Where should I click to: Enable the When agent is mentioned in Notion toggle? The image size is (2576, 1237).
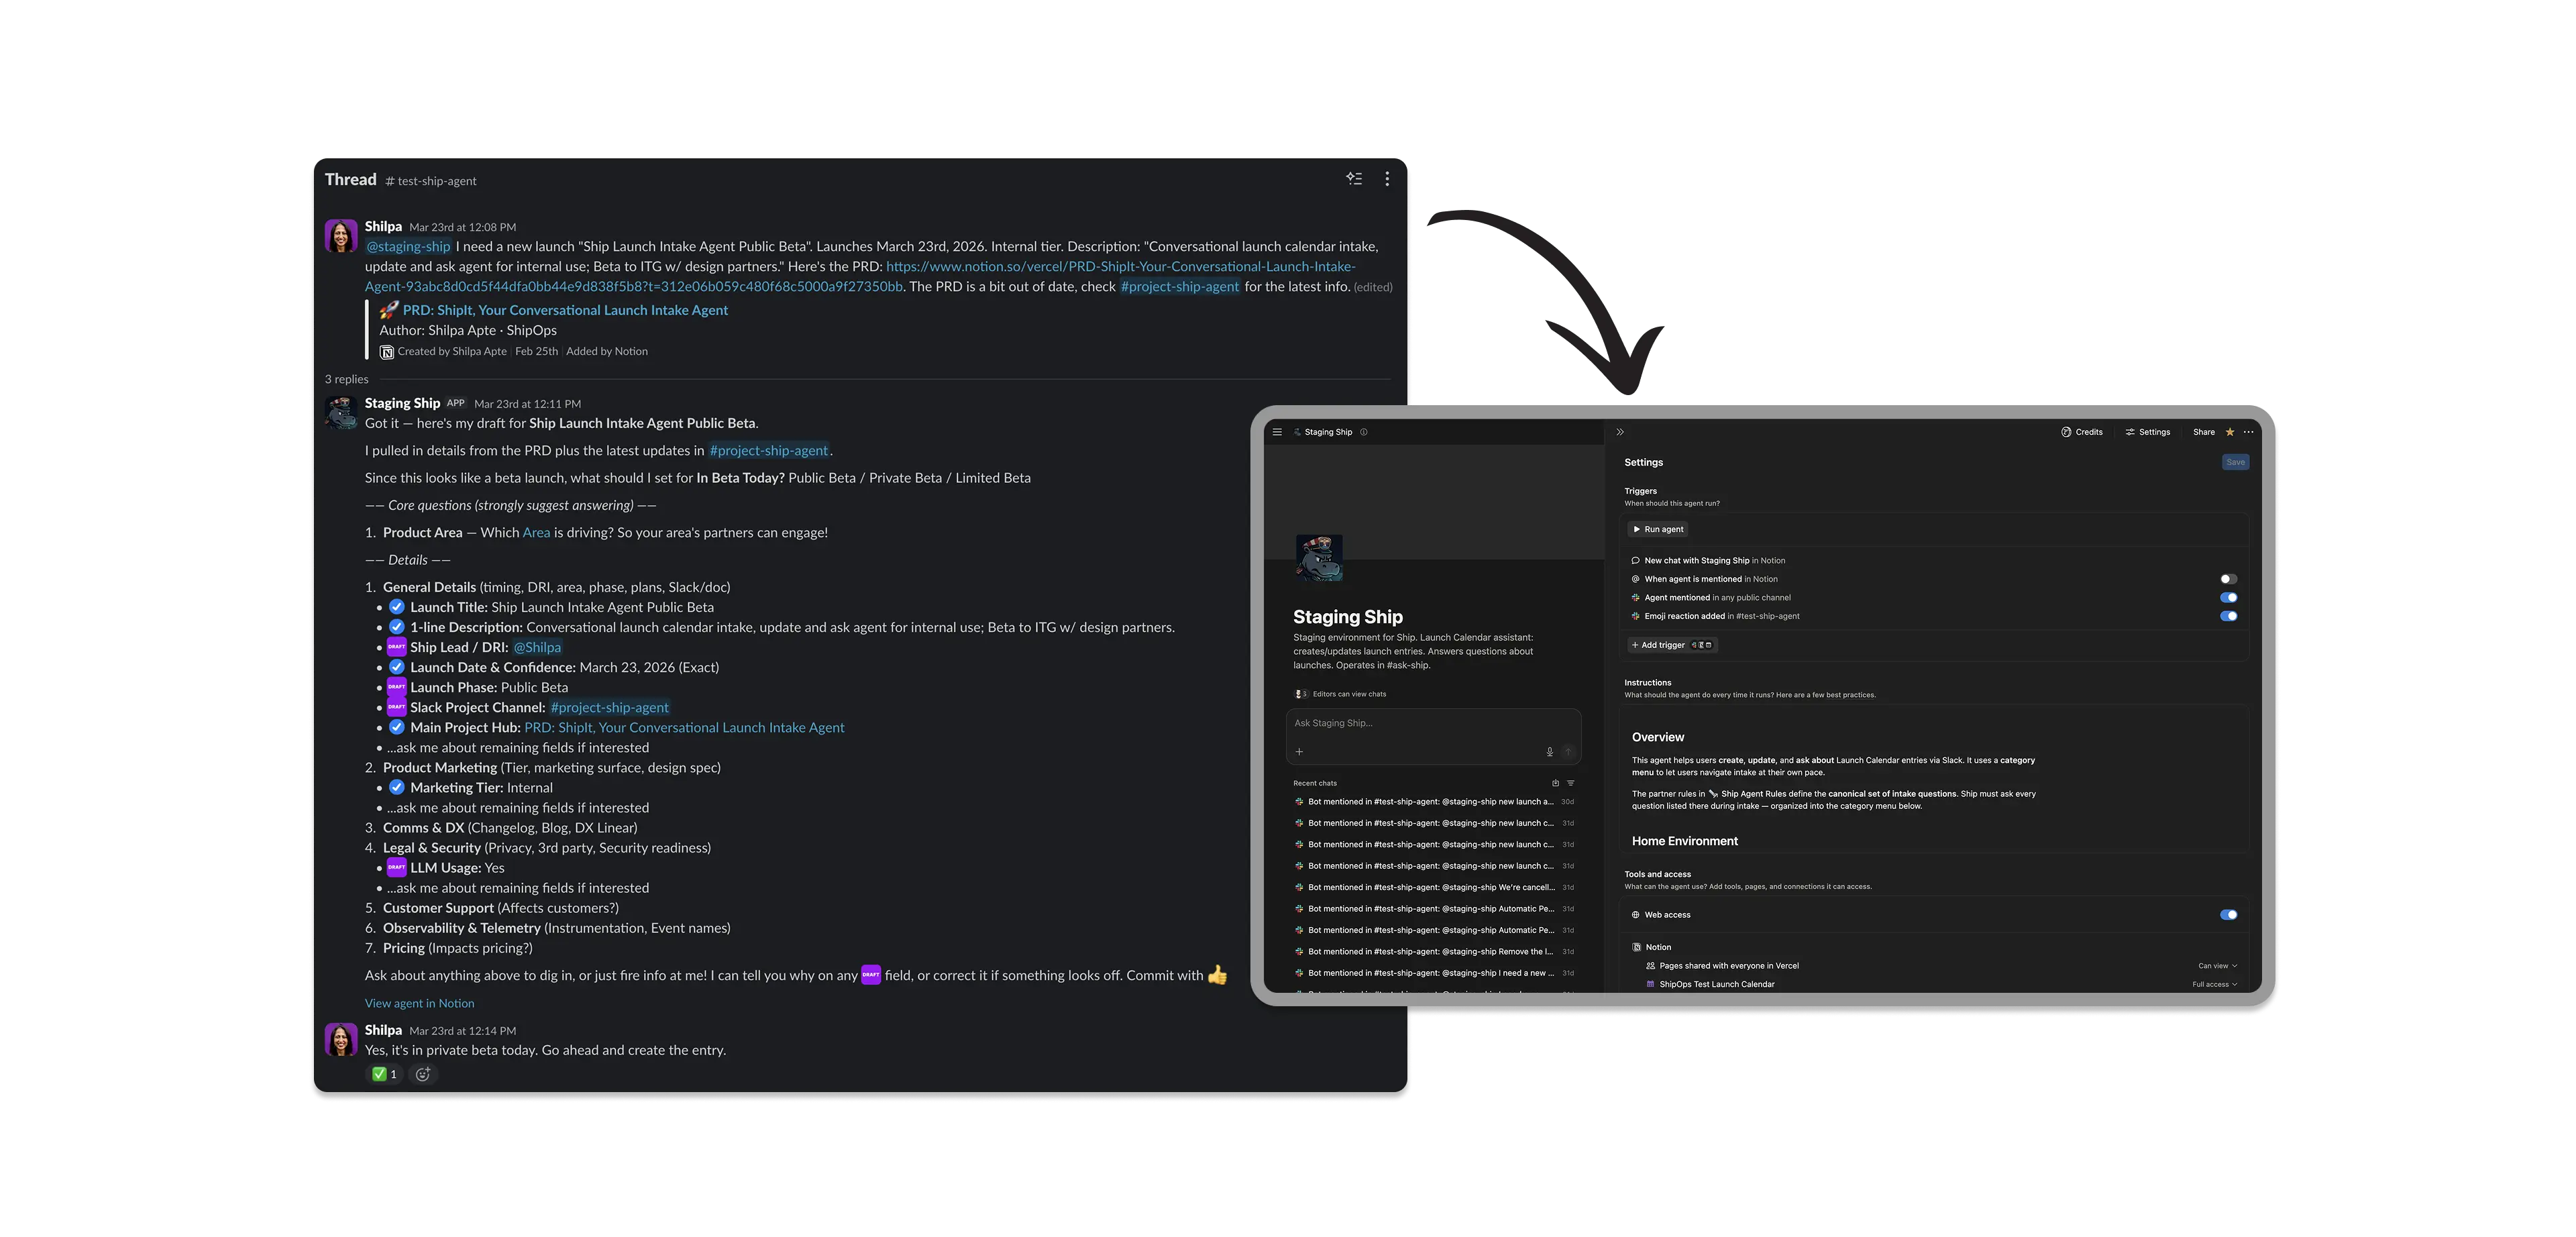(x=2228, y=579)
